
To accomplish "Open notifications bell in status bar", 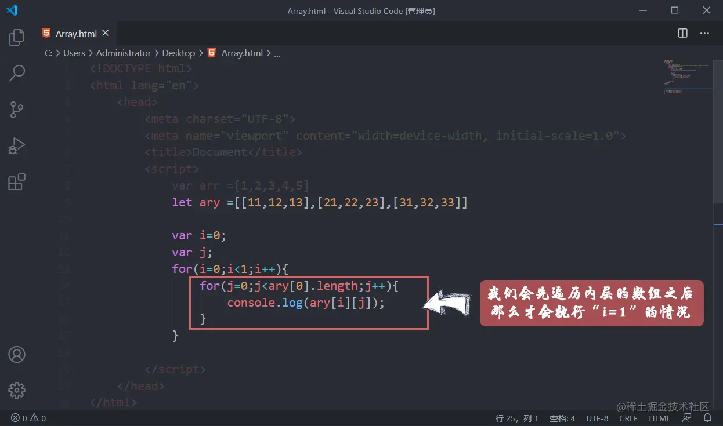I will click(x=707, y=418).
